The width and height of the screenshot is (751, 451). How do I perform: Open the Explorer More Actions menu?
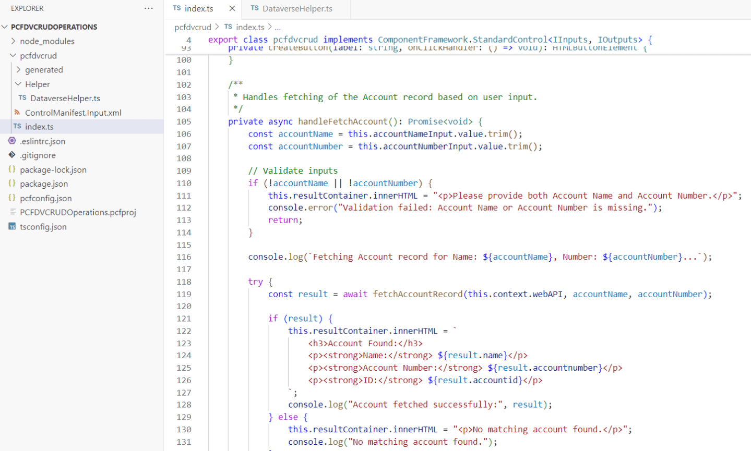pos(148,8)
